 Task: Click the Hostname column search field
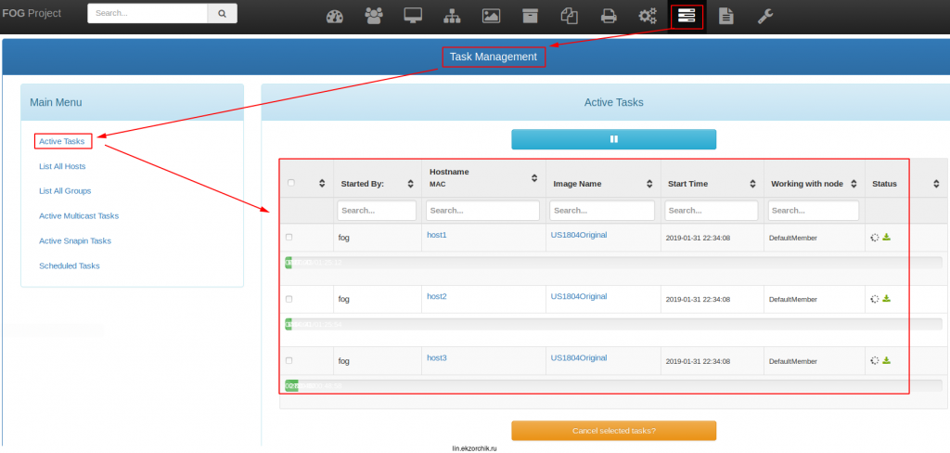(482, 211)
